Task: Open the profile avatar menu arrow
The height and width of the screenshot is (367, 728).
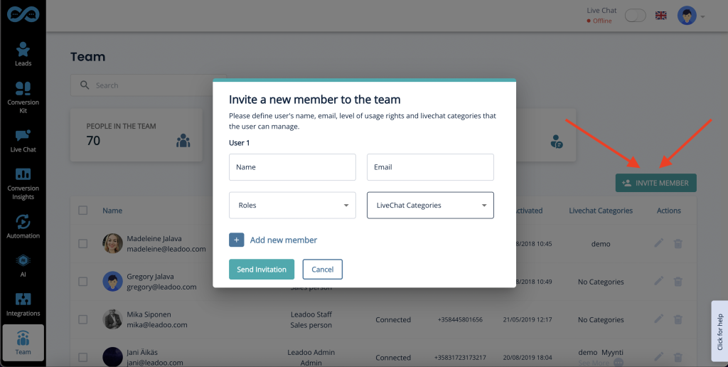Action: coord(702,17)
